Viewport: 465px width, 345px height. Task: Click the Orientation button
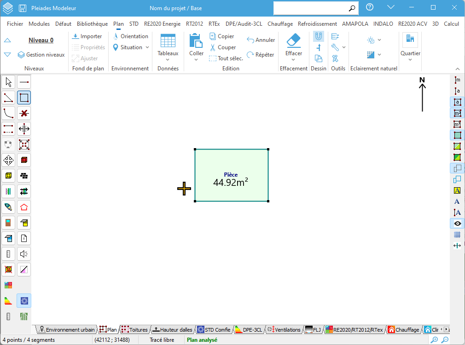[x=130, y=36]
